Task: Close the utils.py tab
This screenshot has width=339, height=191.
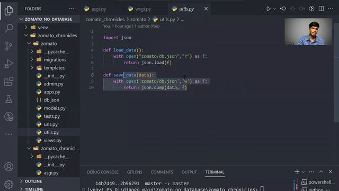Action: pyautogui.click(x=206, y=8)
